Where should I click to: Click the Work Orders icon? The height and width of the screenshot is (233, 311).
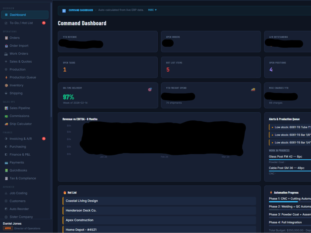(x=6, y=54)
